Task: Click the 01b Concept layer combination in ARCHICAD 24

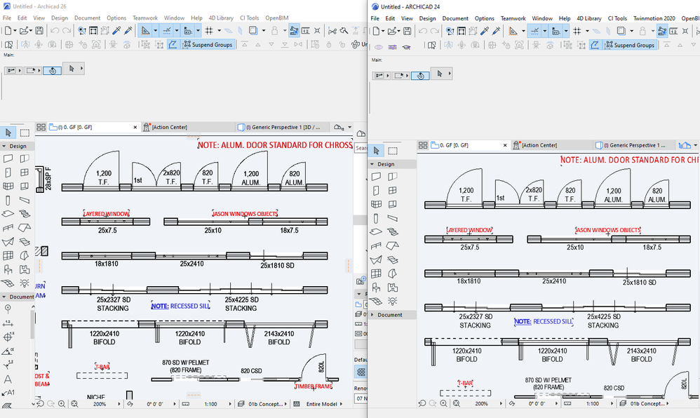Action: (x=646, y=403)
